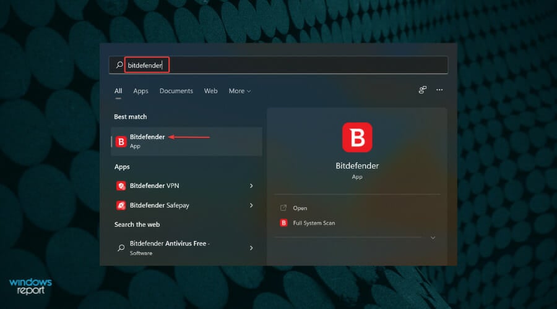
Task: Select Bitdefender Antivirus Free web result
Action: coord(186,248)
